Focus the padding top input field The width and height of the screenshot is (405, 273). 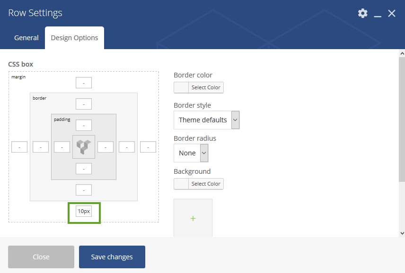[x=84, y=125]
